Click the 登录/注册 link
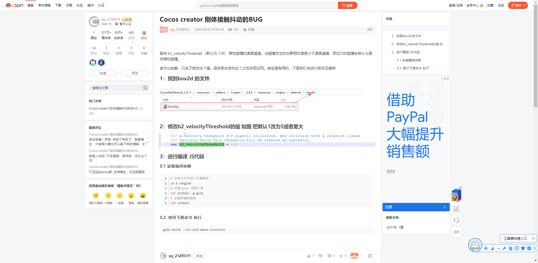This screenshot has height=263, width=538. 456,5
